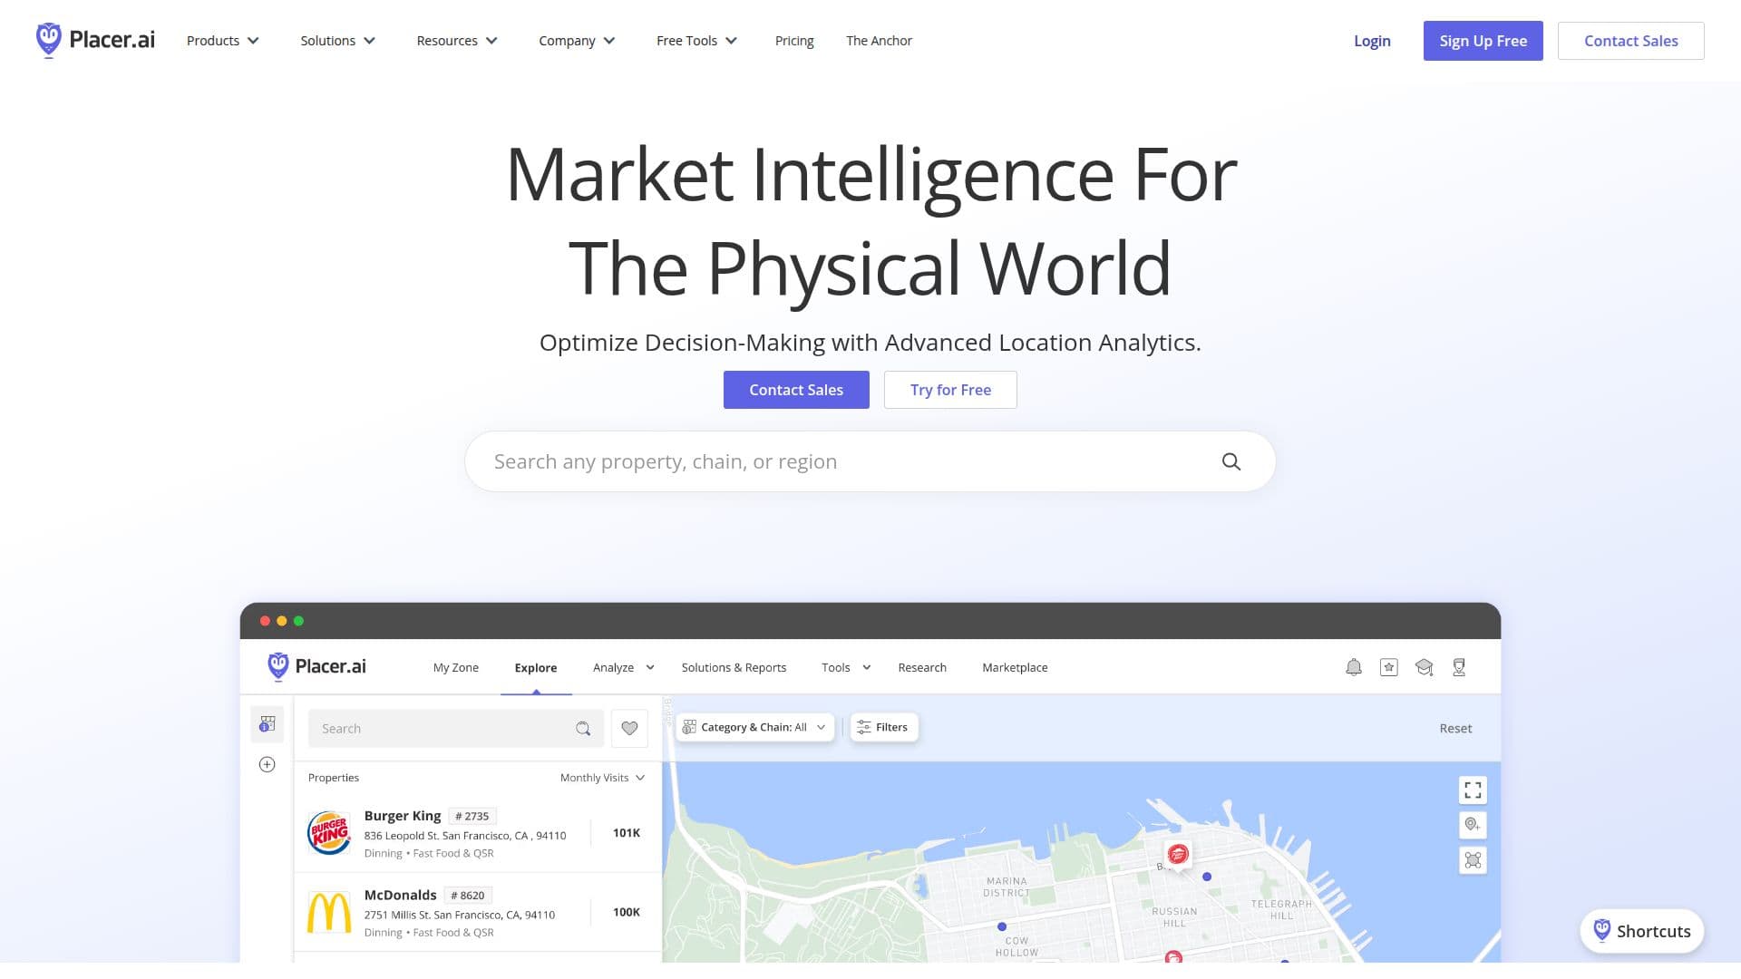The height and width of the screenshot is (979, 1741).
Task: Open the Filters button
Action: pyautogui.click(x=884, y=727)
